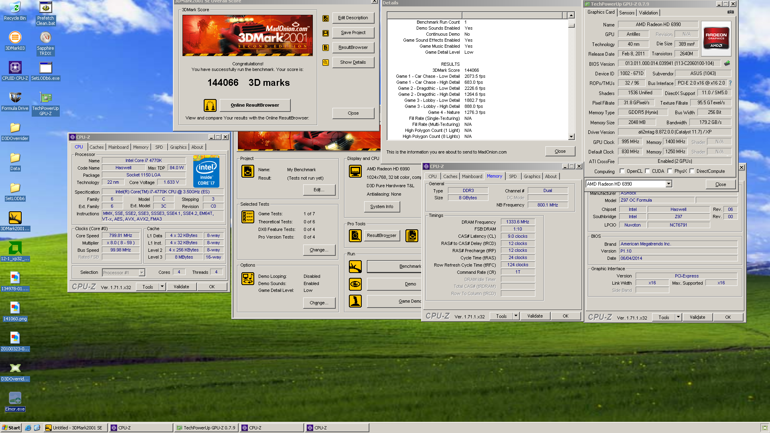
Task: Switch to the SPD tab in CPU-Z Memory window
Action: coord(513,176)
